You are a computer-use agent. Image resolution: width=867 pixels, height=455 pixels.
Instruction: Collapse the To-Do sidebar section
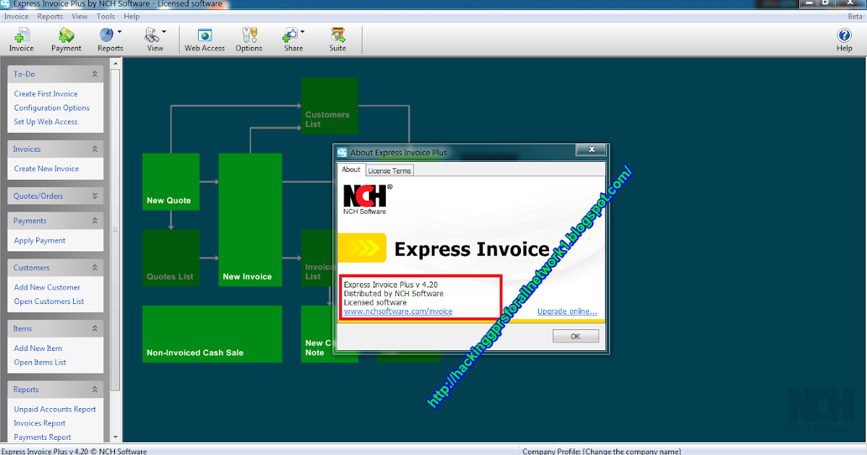[x=95, y=74]
